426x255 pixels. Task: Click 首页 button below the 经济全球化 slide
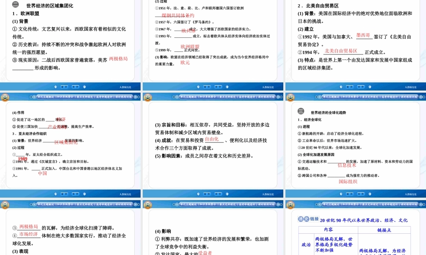pyautogui.click(x=350, y=194)
